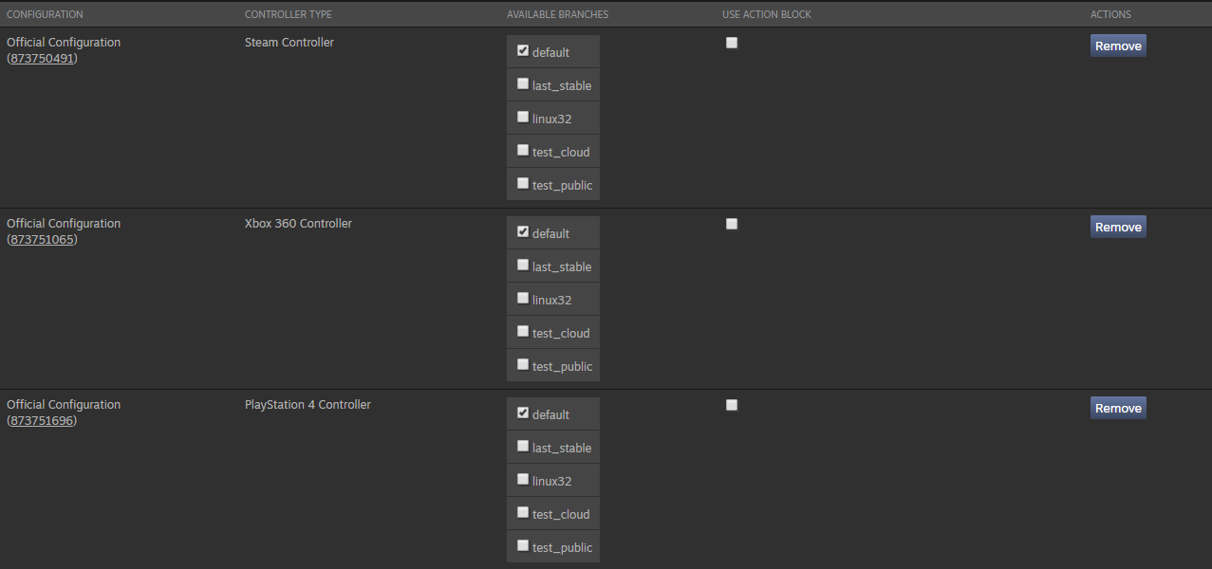The width and height of the screenshot is (1212, 569).
Task: Enable last_stable branch for Xbox 360 Controller
Action: click(x=523, y=266)
